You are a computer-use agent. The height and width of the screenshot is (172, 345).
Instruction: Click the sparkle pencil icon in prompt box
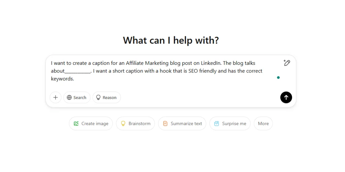(287, 63)
